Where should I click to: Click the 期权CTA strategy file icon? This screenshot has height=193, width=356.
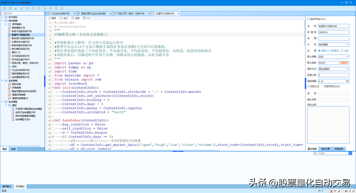[9, 52]
